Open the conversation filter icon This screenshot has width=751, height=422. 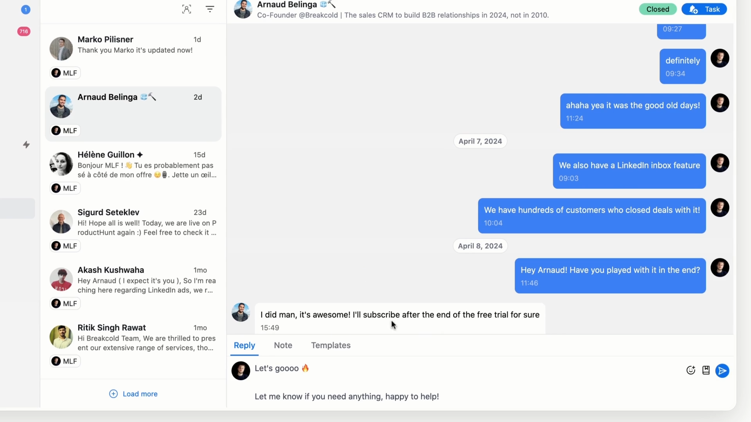210,9
